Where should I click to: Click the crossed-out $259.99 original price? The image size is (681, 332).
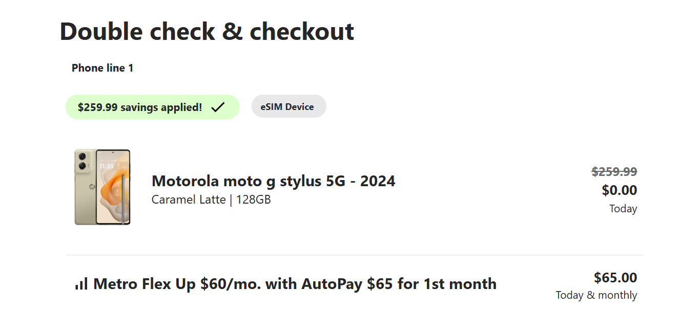pyautogui.click(x=614, y=172)
